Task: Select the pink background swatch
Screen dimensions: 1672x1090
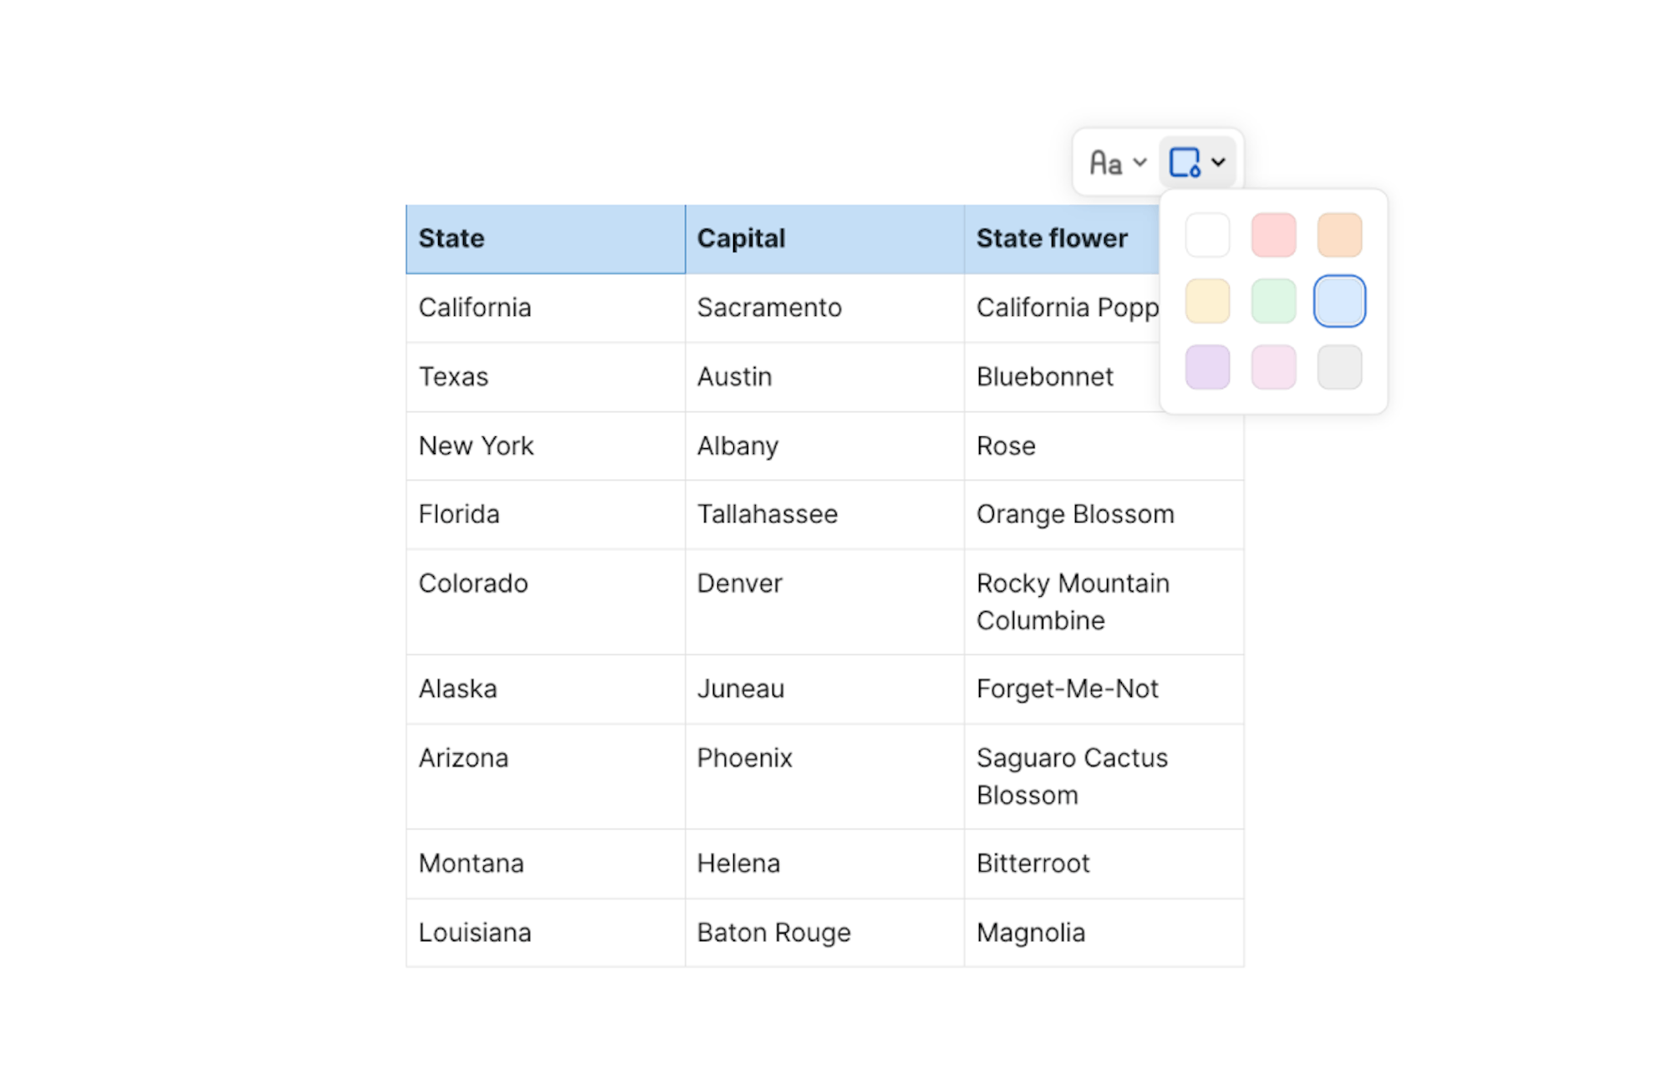Action: 1273,367
